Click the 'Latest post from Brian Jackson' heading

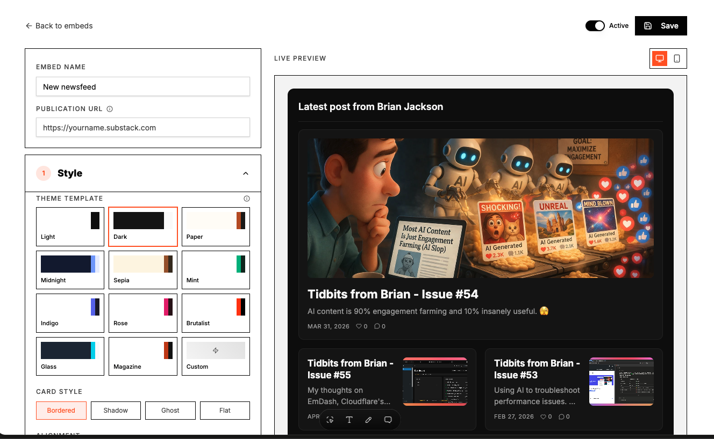(371, 107)
